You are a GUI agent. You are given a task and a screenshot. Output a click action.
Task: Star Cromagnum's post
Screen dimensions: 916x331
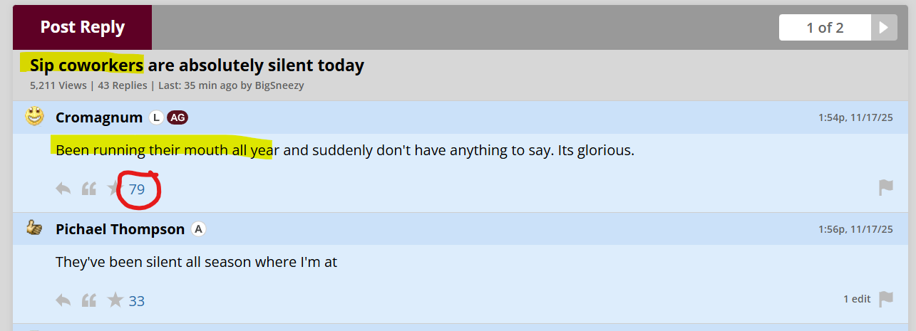pos(114,189)
